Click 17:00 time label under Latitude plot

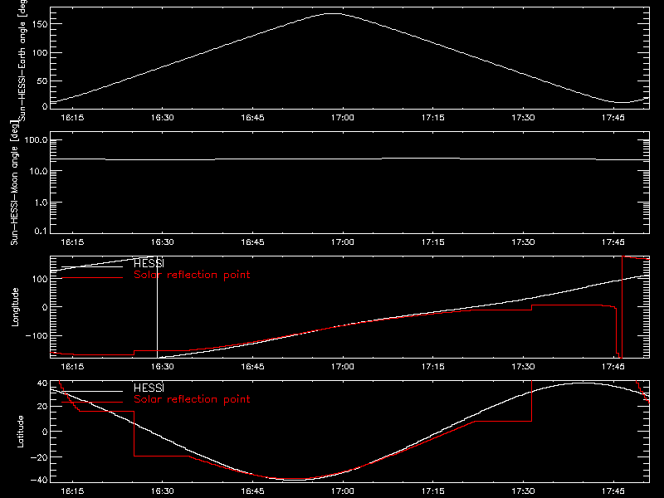pyautogui.click(x=343, y=491)
